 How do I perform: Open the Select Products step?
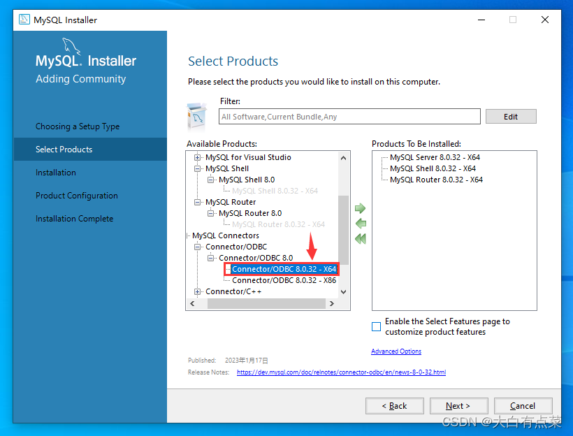(x=64, y=150)
